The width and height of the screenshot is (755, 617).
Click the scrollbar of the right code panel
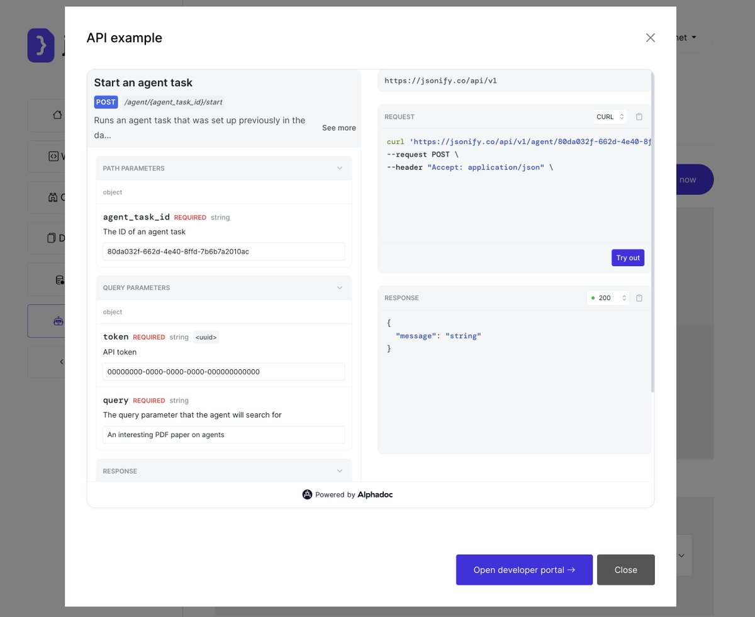tap(652, 233)
